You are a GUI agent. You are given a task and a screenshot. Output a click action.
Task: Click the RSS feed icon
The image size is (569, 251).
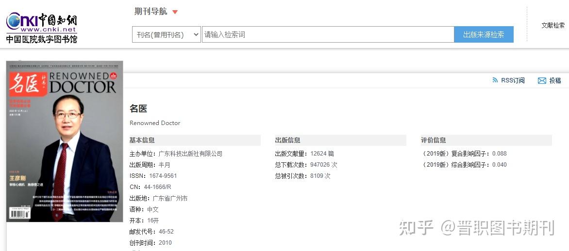click(495, 80)
